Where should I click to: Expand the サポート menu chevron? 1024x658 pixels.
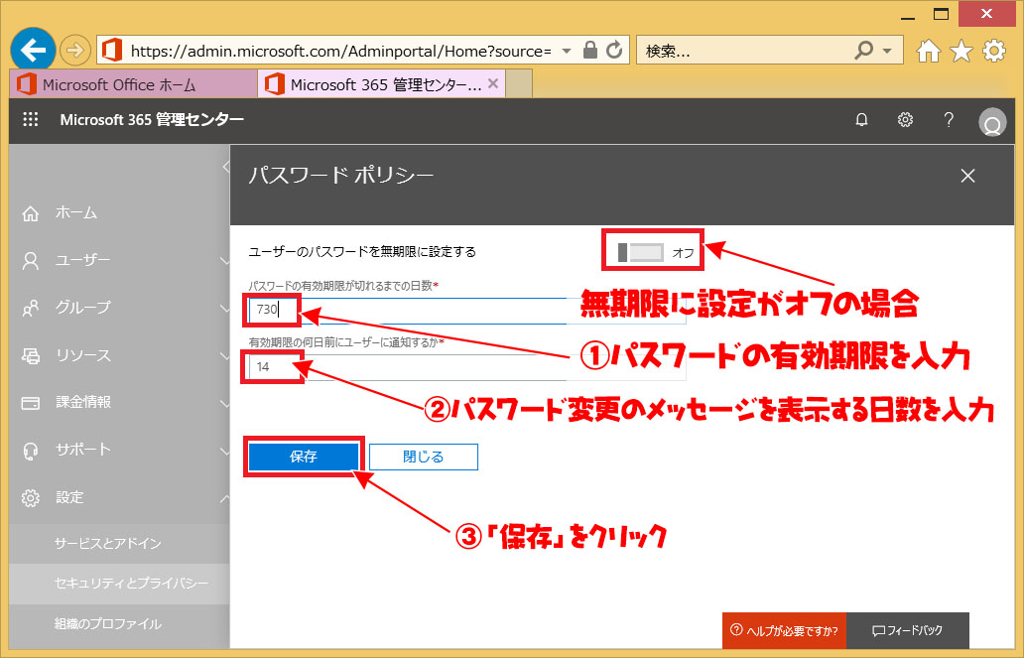224,451
